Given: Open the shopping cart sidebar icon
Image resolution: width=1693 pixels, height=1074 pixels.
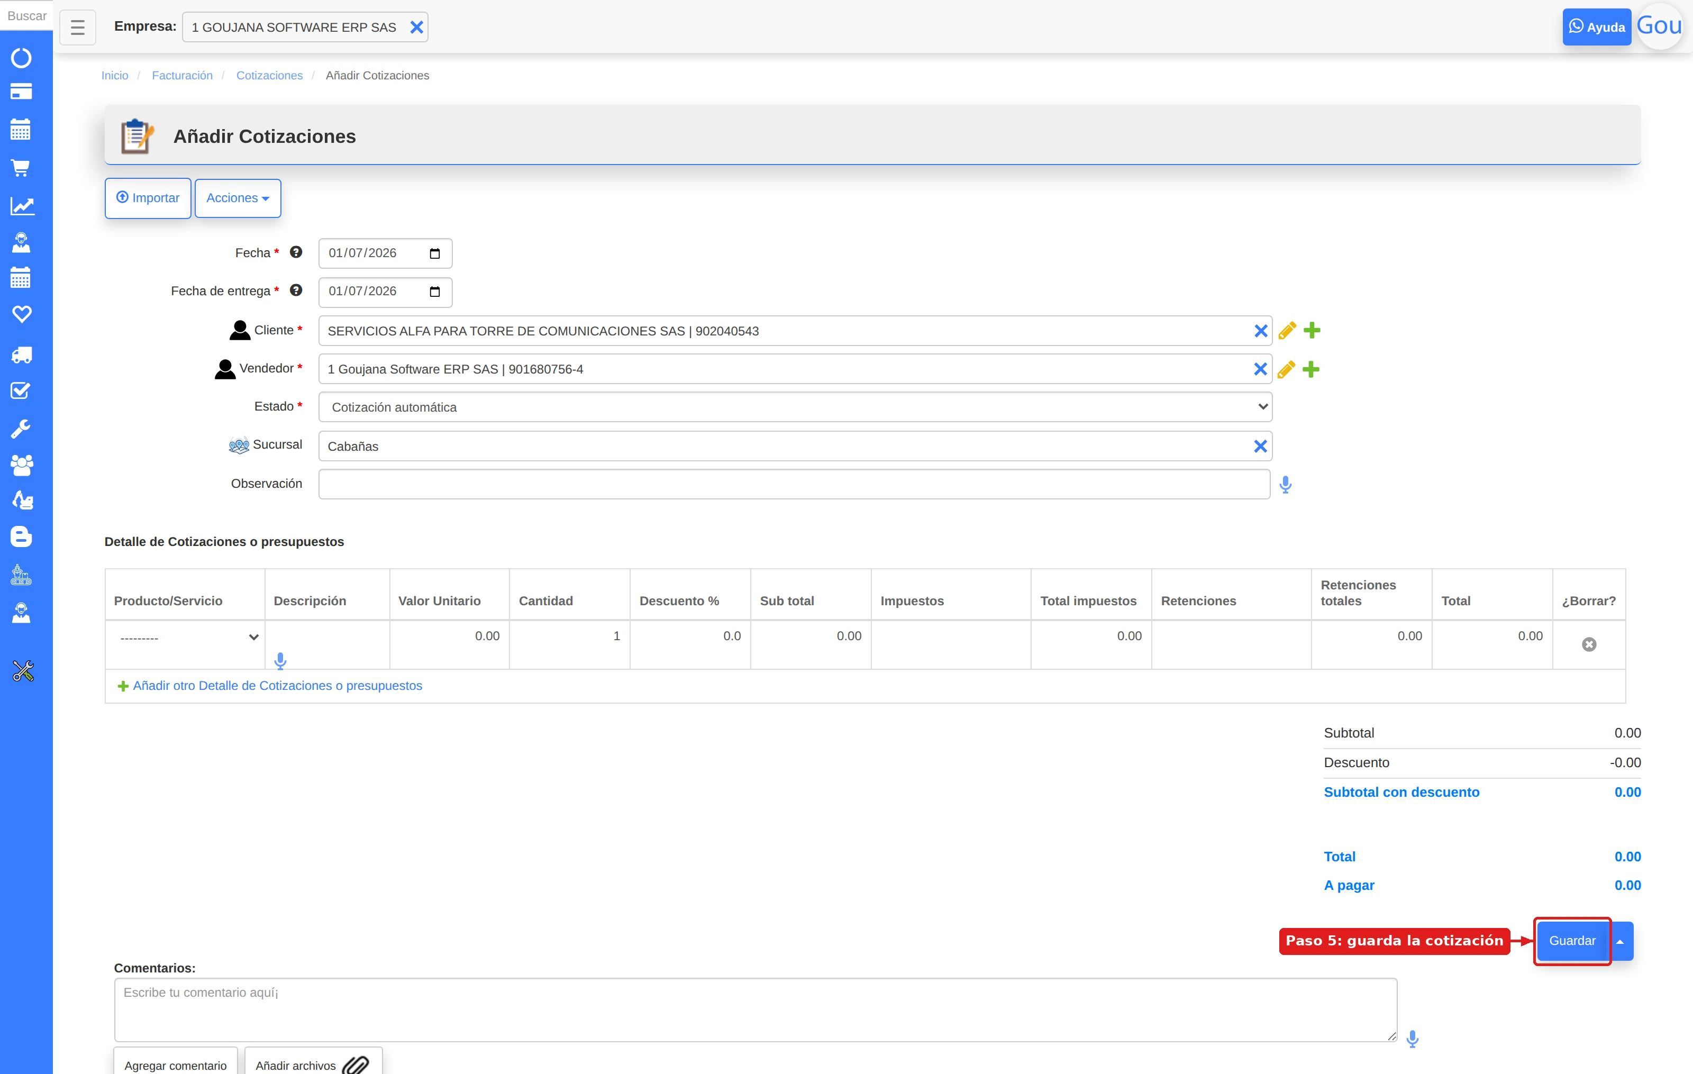Looking at the screenshot, I should pyautogui.click(x=21, y=167).
